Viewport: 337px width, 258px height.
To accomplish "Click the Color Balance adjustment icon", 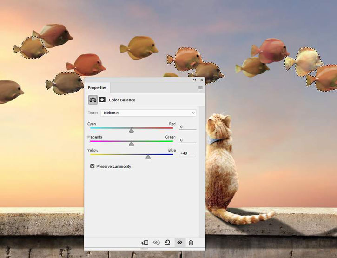I will click(93, 100).
